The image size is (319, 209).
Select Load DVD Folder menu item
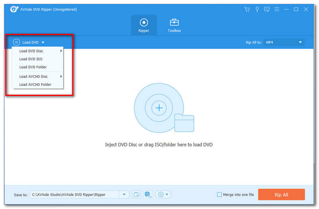tap(37, 67)
